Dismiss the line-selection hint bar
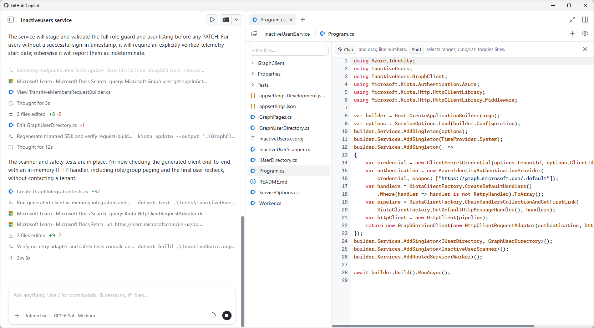 (x=585, y=49)
